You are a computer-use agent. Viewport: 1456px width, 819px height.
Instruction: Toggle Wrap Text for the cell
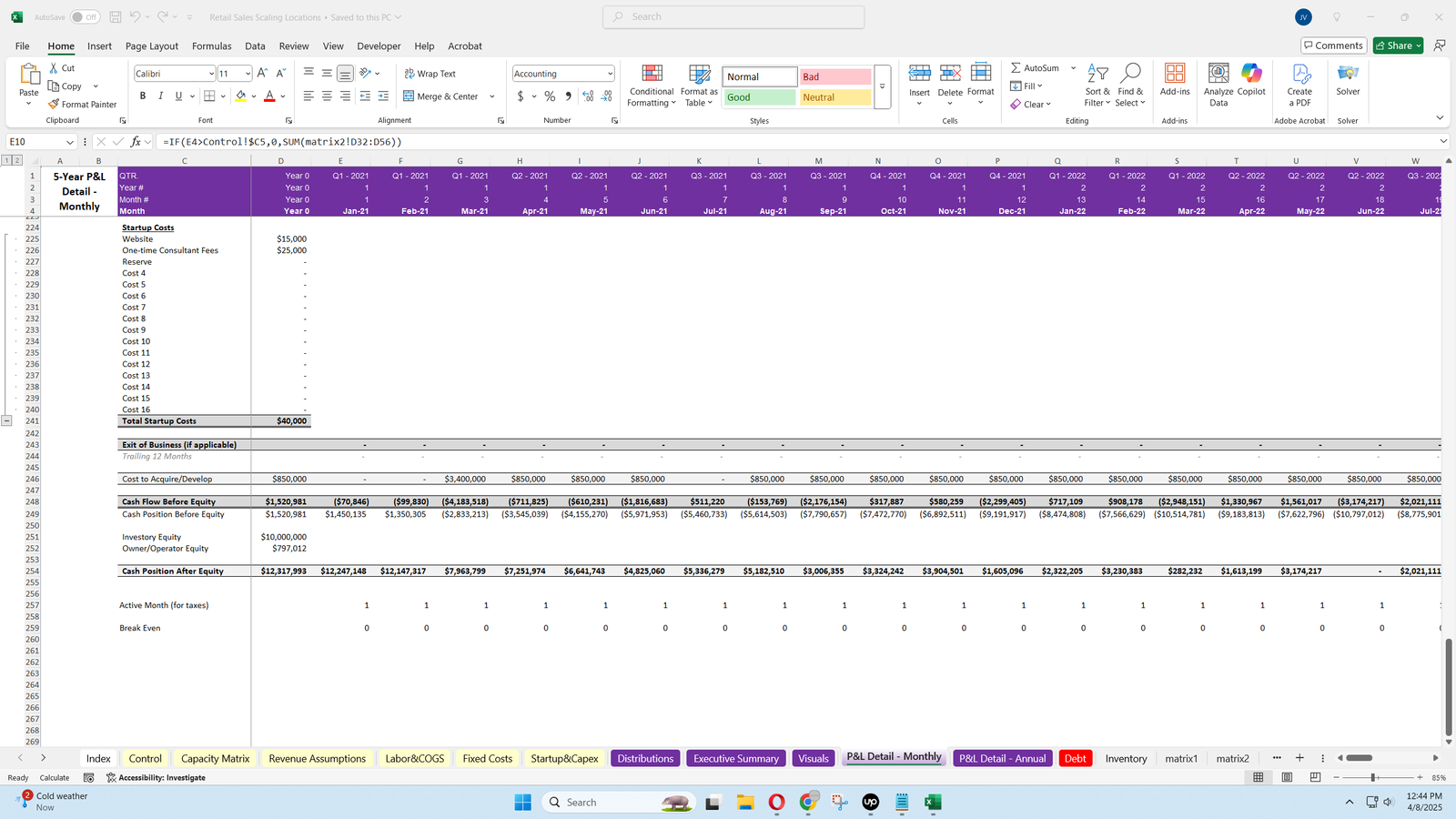click(430, 74)
